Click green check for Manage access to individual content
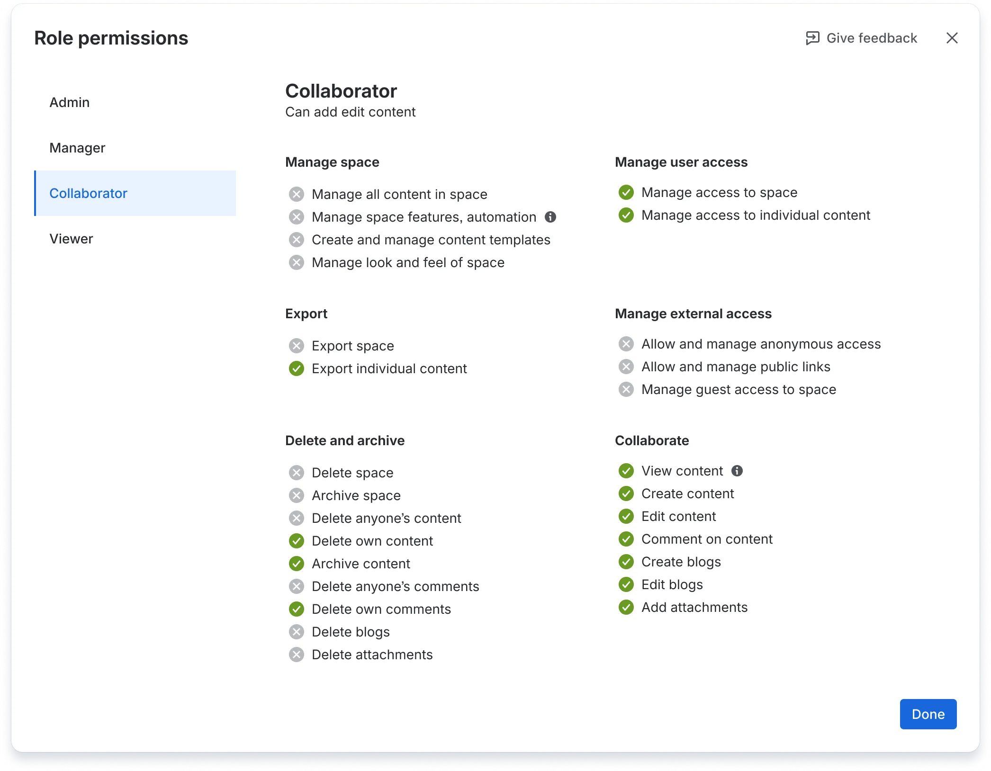991x771 pixels. (626, 215)
